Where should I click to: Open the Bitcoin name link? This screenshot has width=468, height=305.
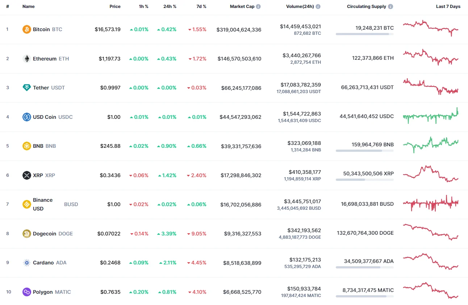(x=41, y=29)
